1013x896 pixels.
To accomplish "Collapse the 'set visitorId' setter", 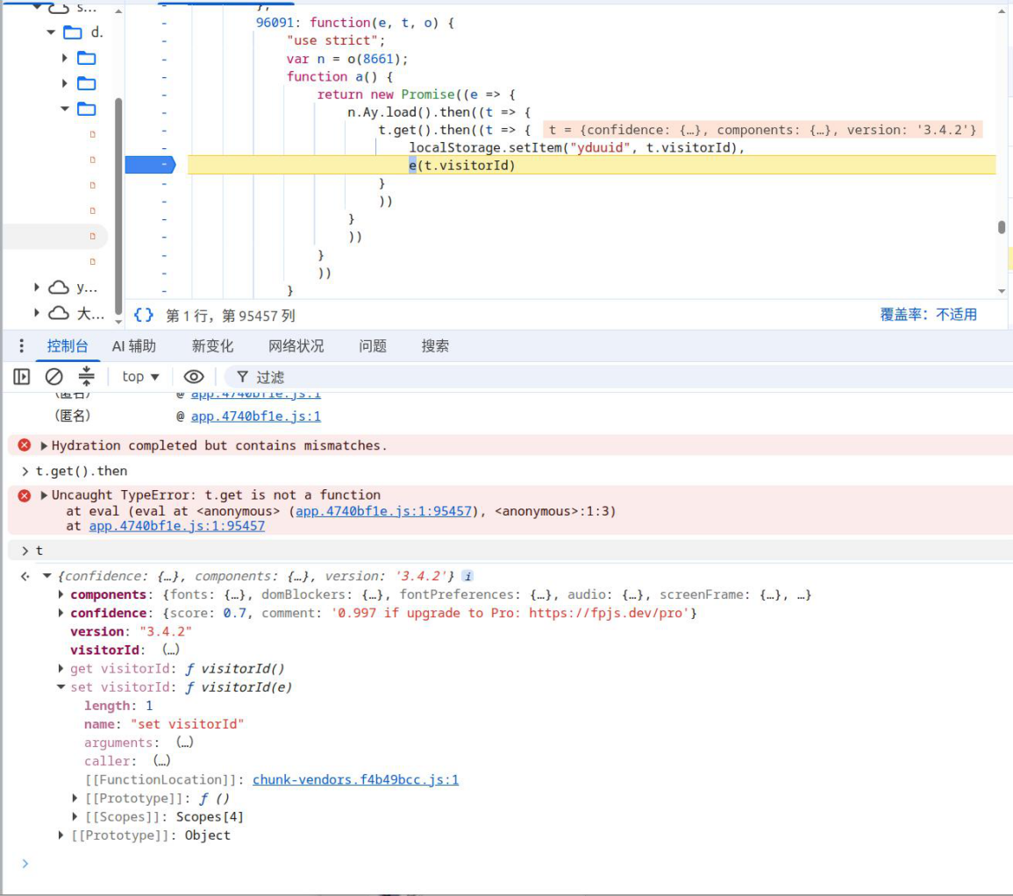I will point(61,686).
